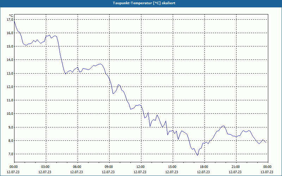Select the 12.07.23 date beneath 12:00
This screenshot has width=282, height=176.
coord(140,172)
